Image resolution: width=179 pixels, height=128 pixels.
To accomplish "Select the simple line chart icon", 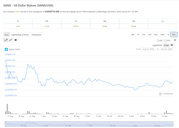I will pyautogui.click(x=6, y=40).
